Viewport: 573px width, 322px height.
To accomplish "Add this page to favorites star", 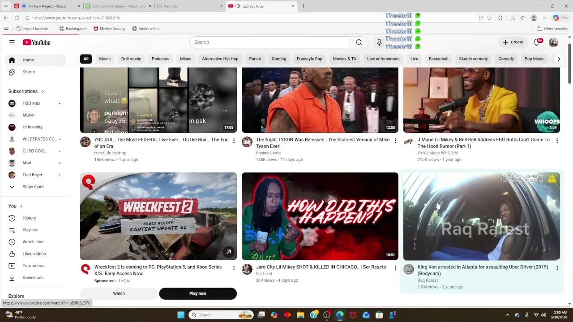I will 490,18.
